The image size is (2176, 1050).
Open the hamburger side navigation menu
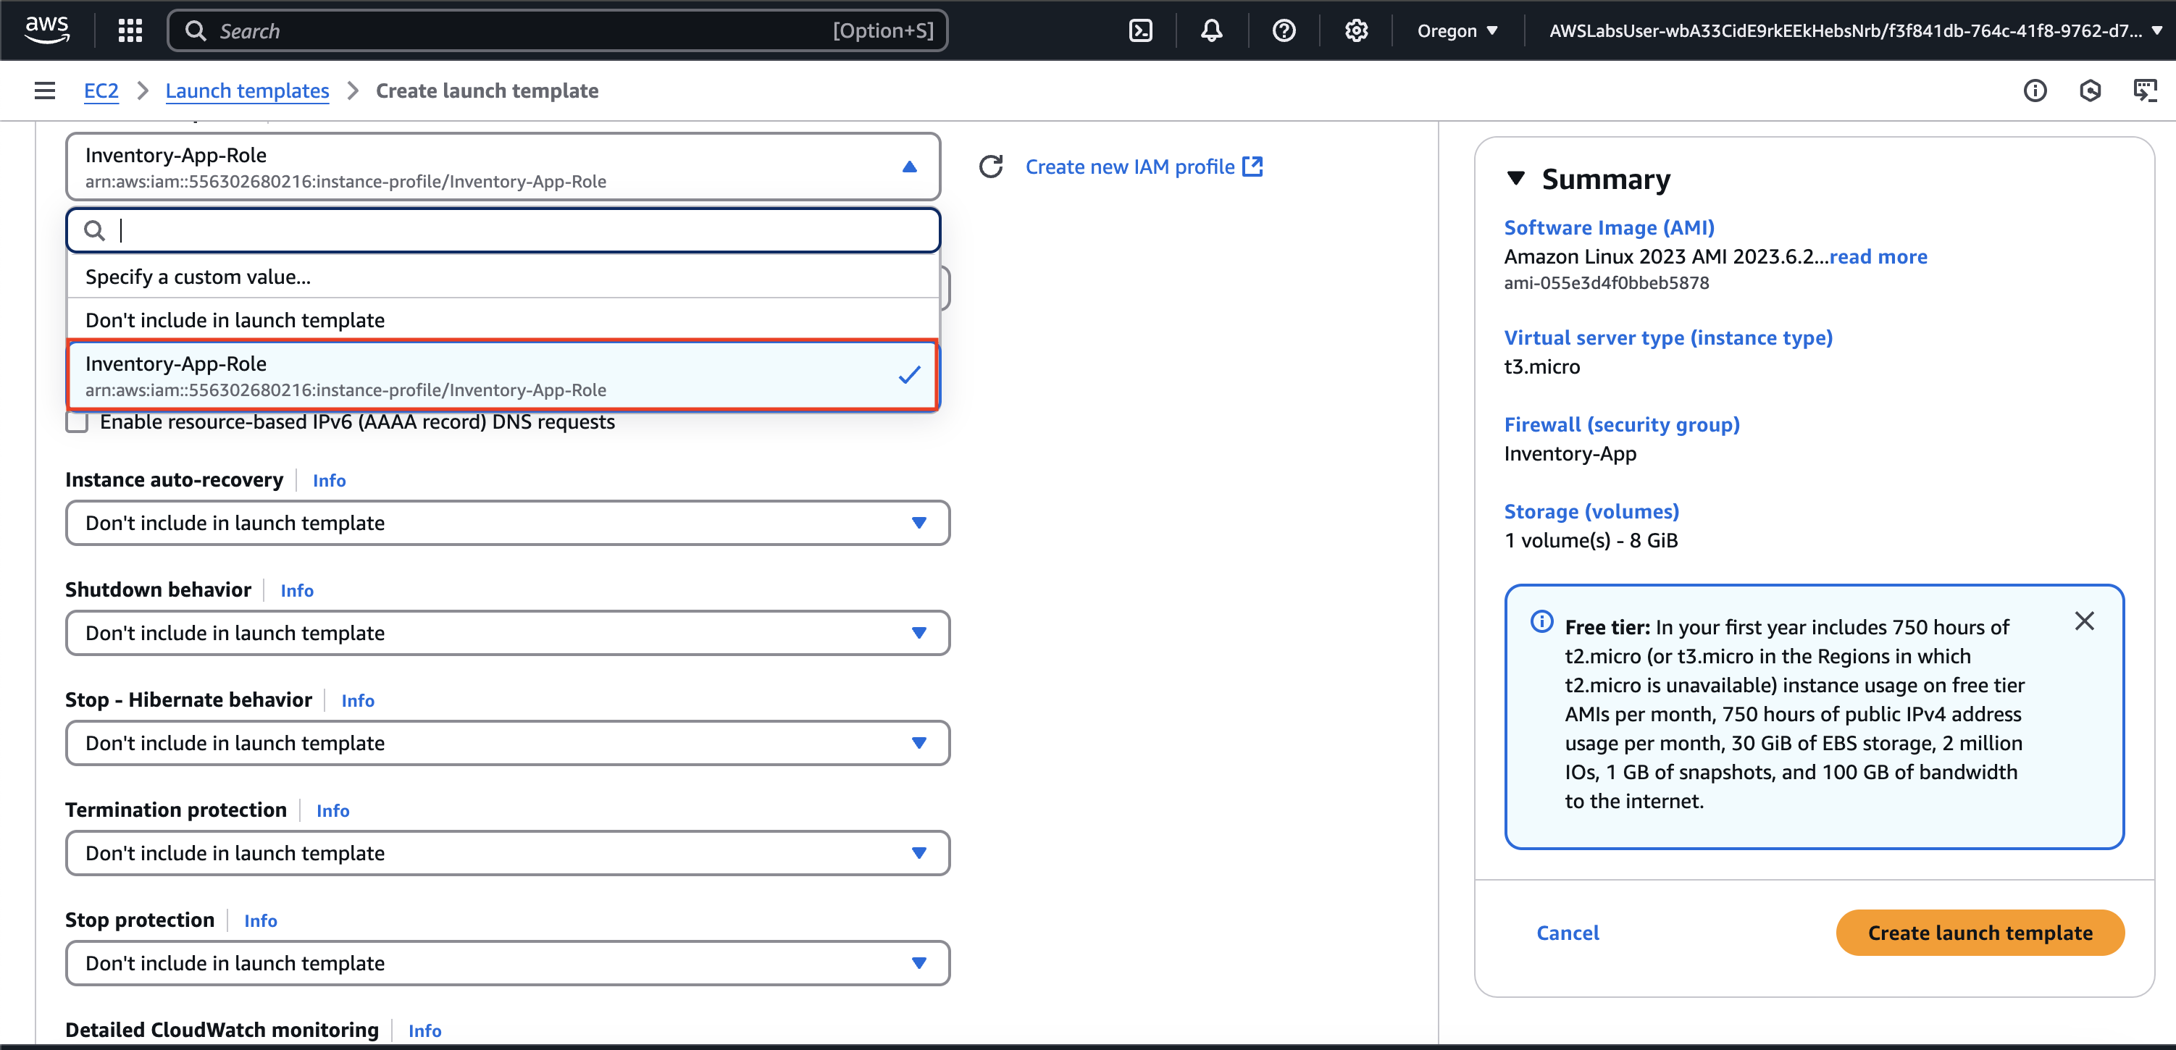coord(45,91)
